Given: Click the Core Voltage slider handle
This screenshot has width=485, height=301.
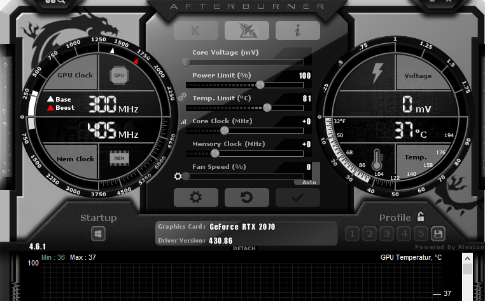Looking at the screenshot, I should click(x=186, y=62).
